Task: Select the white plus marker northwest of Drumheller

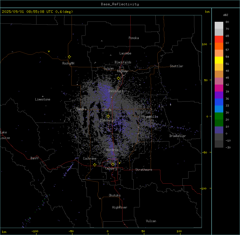Action: [x=170, y=105]
